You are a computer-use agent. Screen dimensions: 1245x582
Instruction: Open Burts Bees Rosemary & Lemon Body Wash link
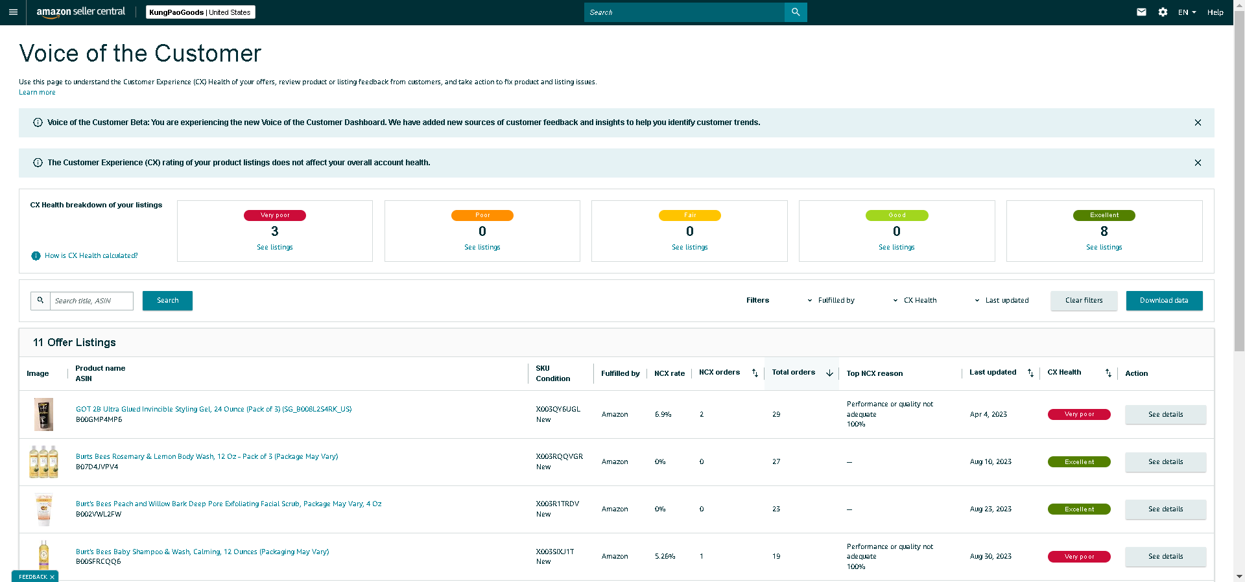tap(207, 457)
